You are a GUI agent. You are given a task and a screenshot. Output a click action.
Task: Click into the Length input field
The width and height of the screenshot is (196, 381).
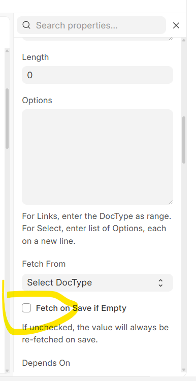coord(97,75)
